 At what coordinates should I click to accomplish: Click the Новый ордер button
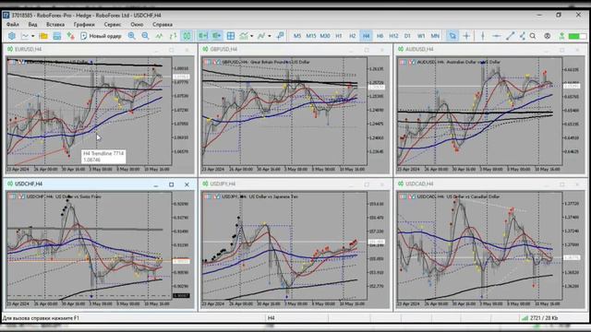click(x=101, y=36)
